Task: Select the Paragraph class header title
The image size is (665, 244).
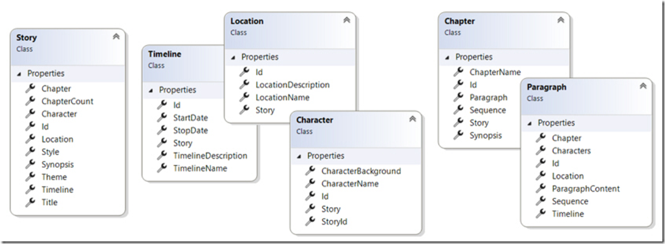Action: click(546, 87)
